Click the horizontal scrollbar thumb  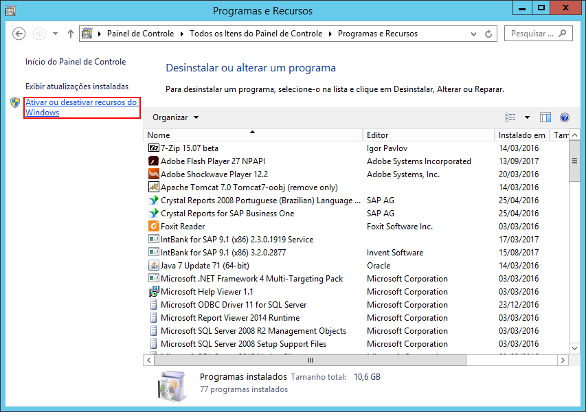point(311,360)
